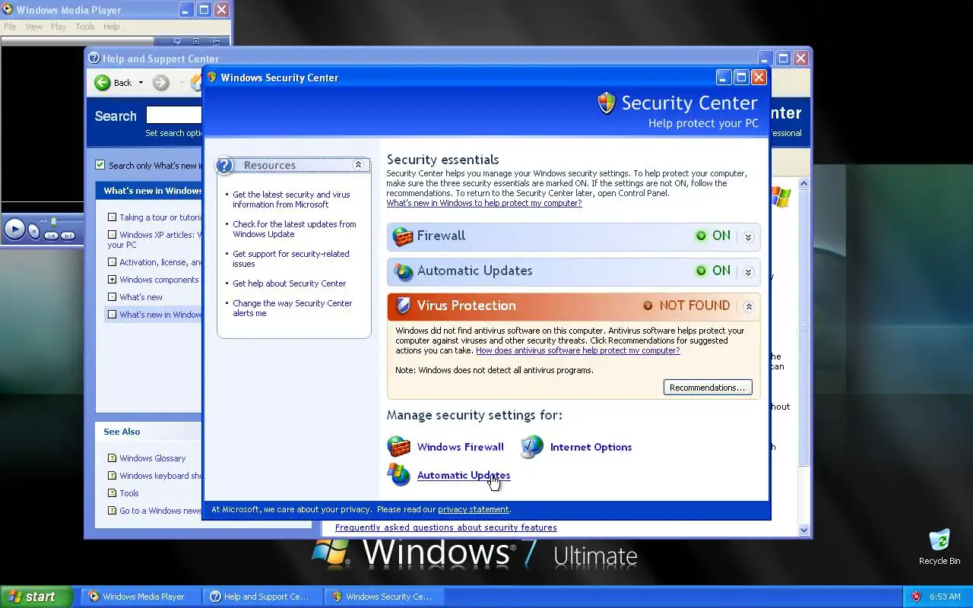The height and width of the screenshot is (608, 973).
Task: Open What's new in Windows to help protect link
Action: 484,203
